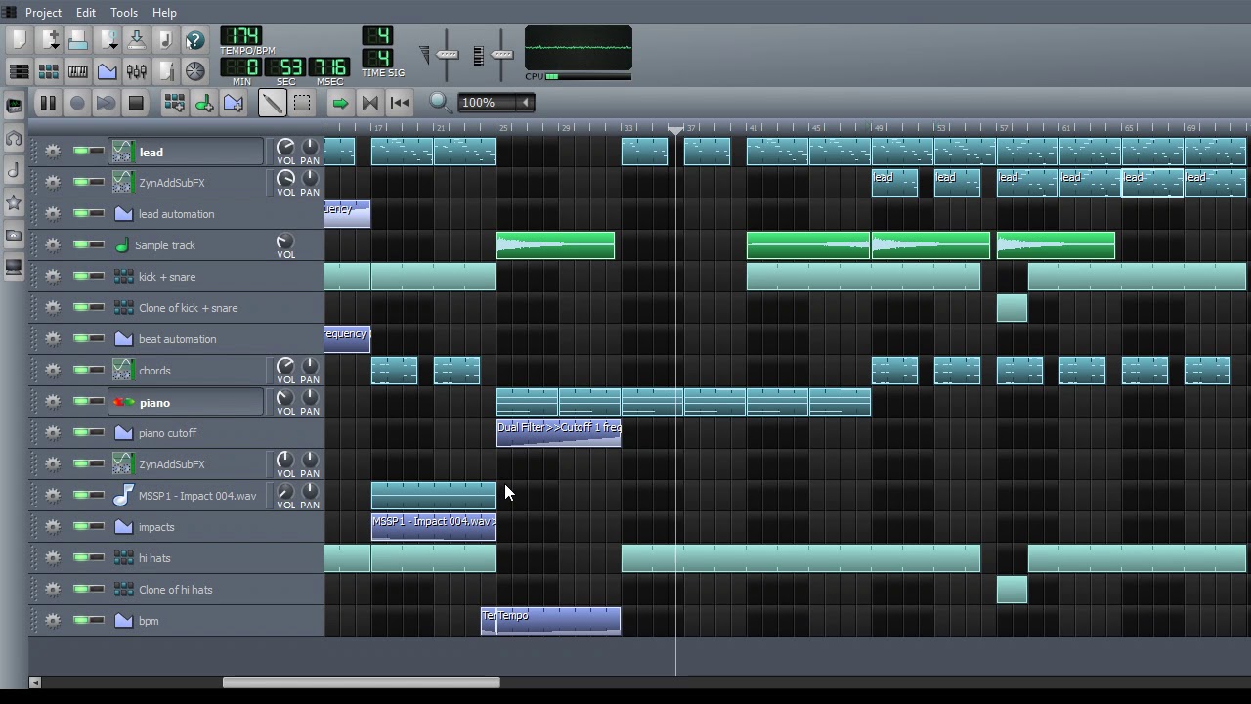Open the Help menu
Screen dimensions: 1251x704
[164, 13]
